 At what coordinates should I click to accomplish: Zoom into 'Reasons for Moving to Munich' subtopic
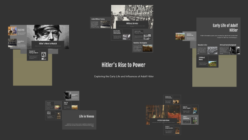tap(33, 52)
